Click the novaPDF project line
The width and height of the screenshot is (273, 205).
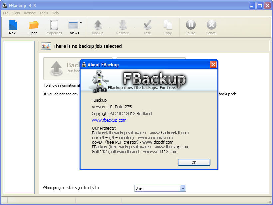pos(132,138)
